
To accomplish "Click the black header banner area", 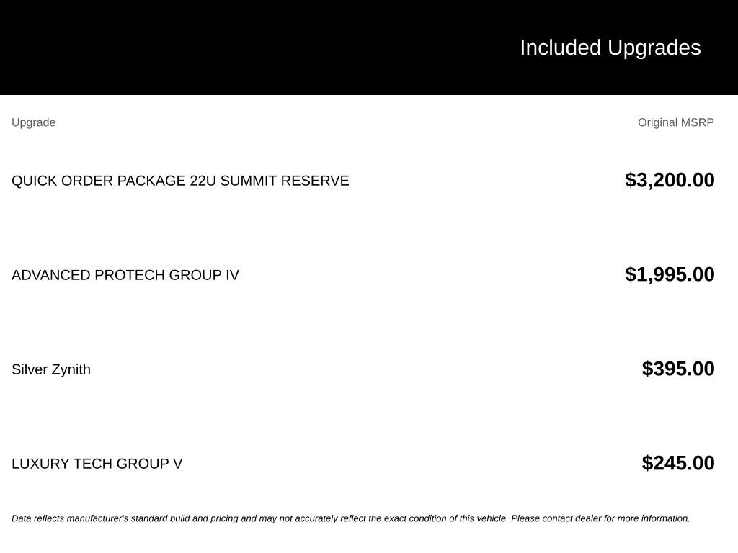I will pos(369,47).
